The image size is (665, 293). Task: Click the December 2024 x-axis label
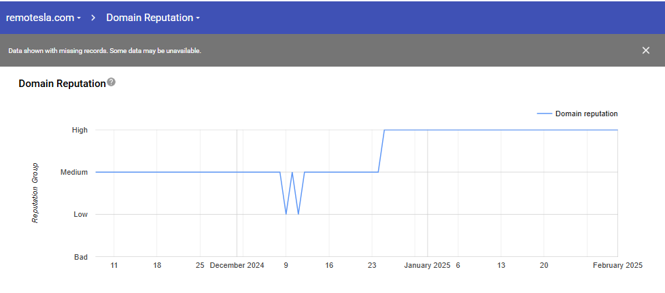237,265
